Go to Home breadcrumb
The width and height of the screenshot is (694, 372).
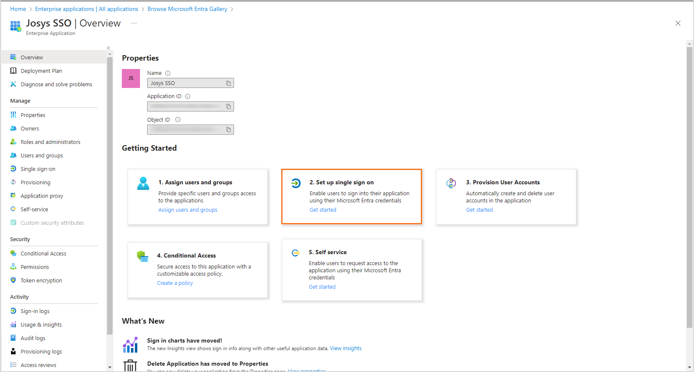click(x=18, y=9)
